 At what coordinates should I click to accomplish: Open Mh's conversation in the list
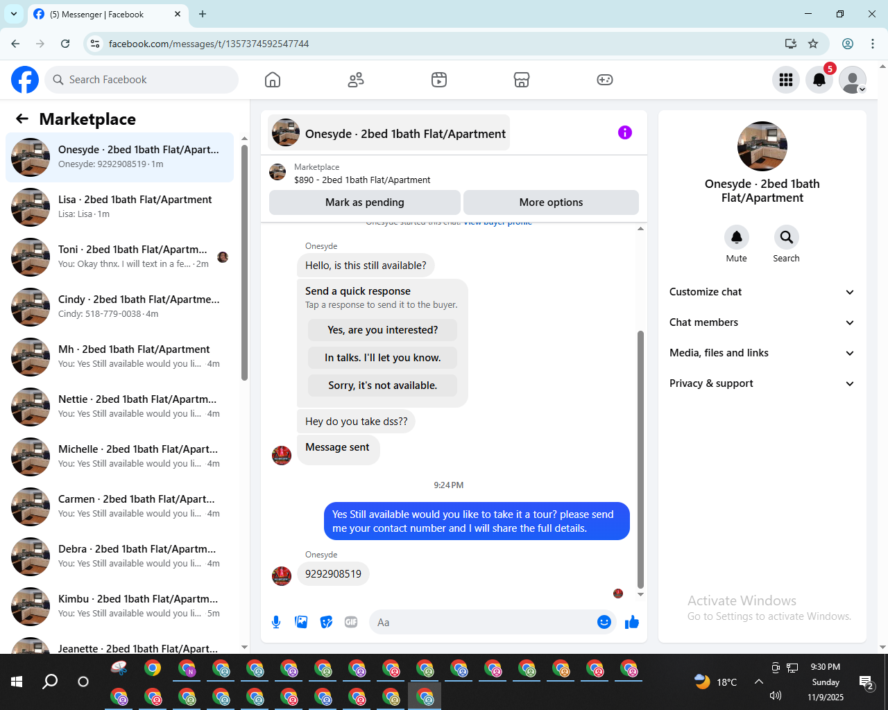119,356
